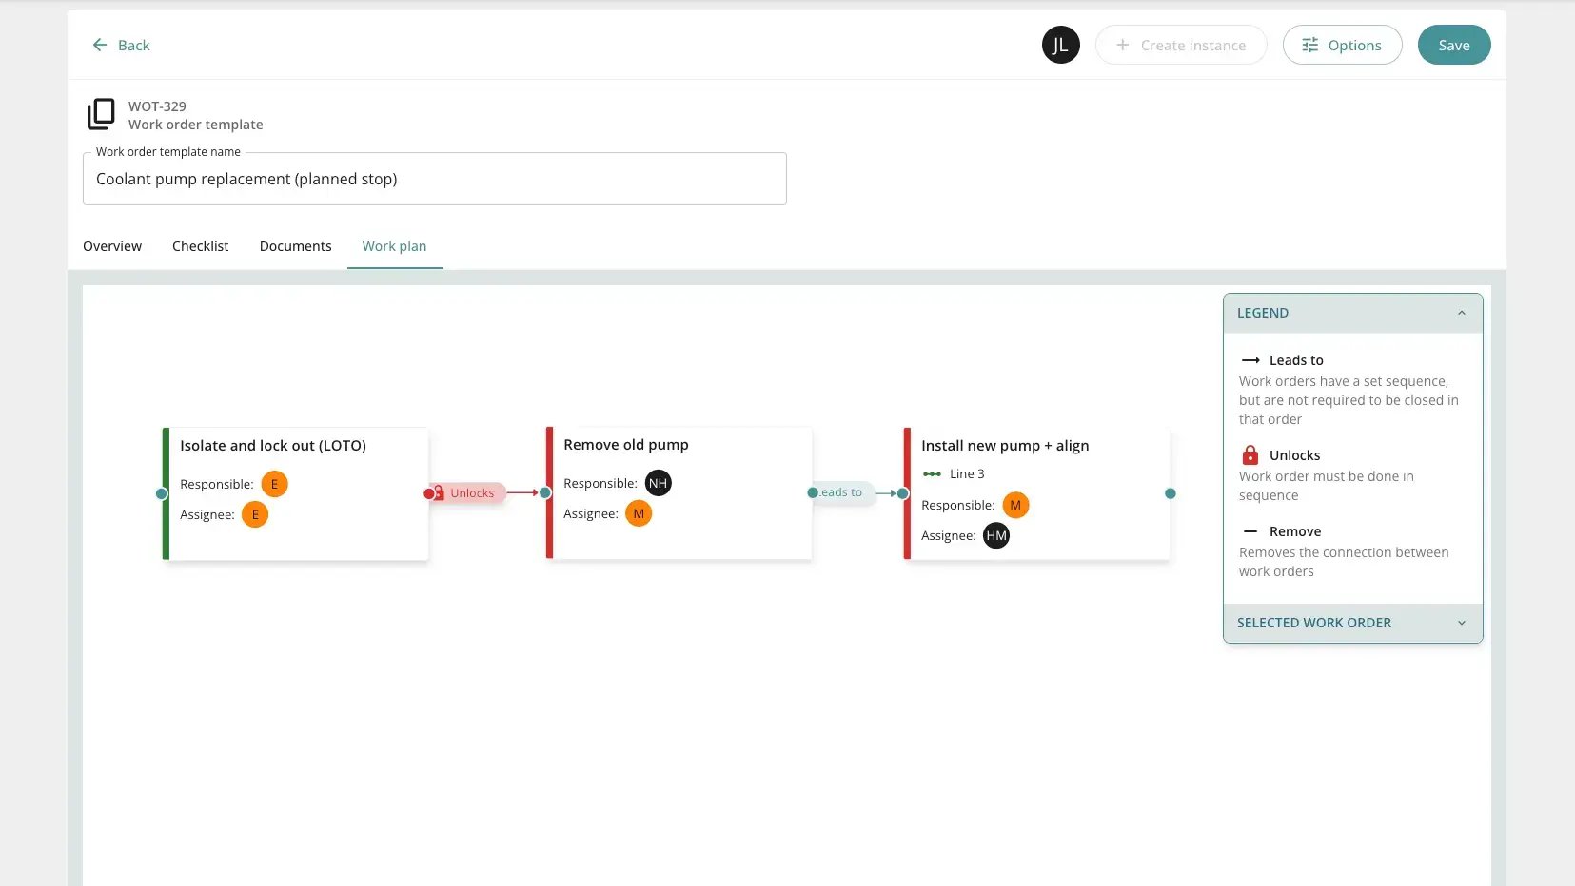This screenshot has height=886, width=1575.
Task: Select the Install new pump + align title
Action: (x=1005, y=445)
